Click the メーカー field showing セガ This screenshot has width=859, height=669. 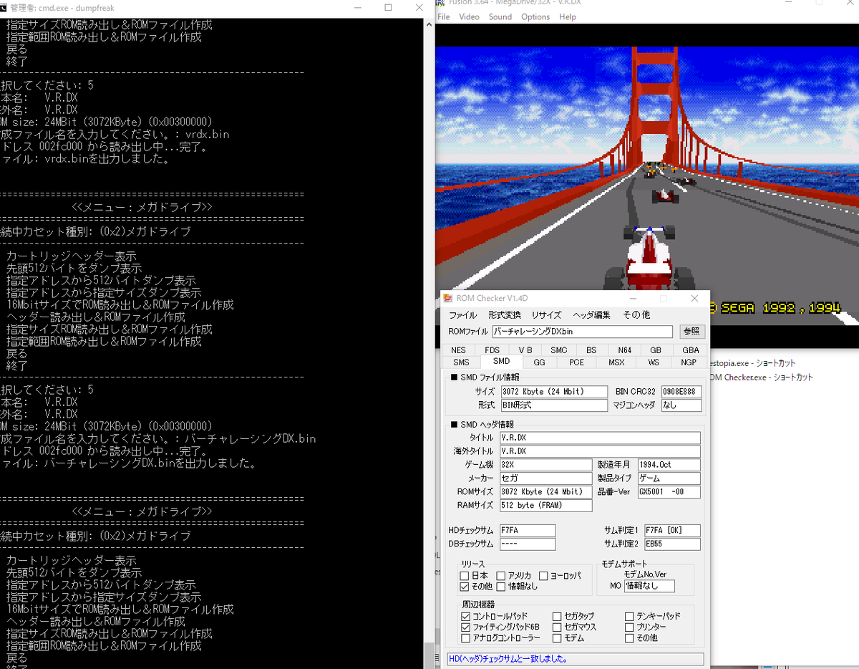(545, 478)
